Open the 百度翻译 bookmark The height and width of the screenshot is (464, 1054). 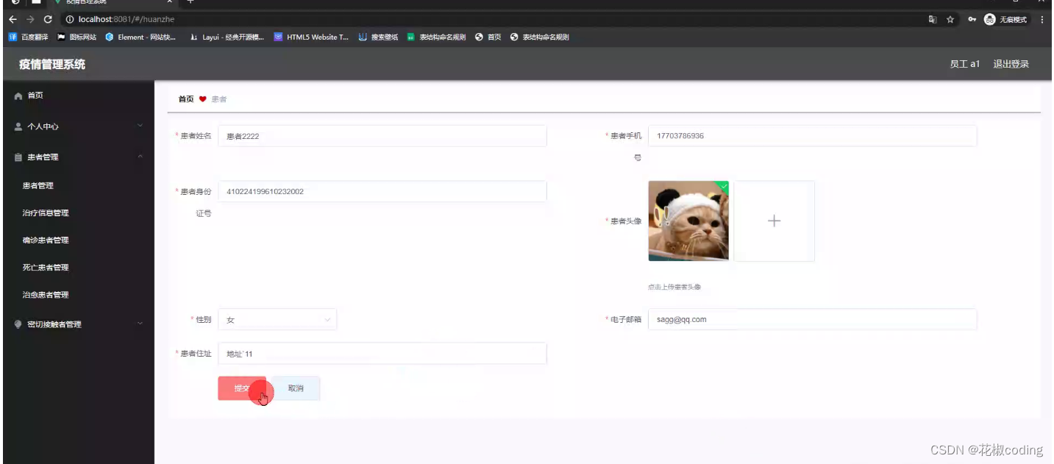click(29, 37)
